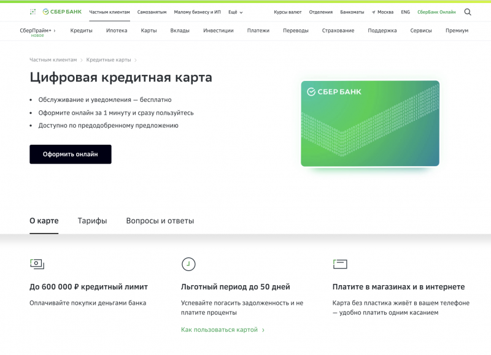This screenshot has height=355, width=491.
Task: Open the СберПрайм+ menu item
Action: tap(37, 31)
